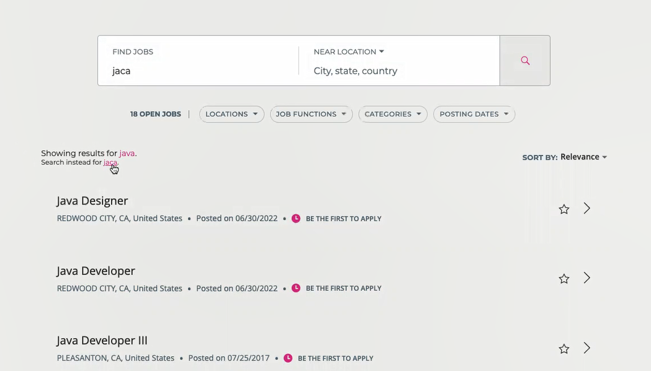The height and width of the screenshot is (371, 651).
Task: Focus the Find Jobs keyword field
Action: (199, 71)
